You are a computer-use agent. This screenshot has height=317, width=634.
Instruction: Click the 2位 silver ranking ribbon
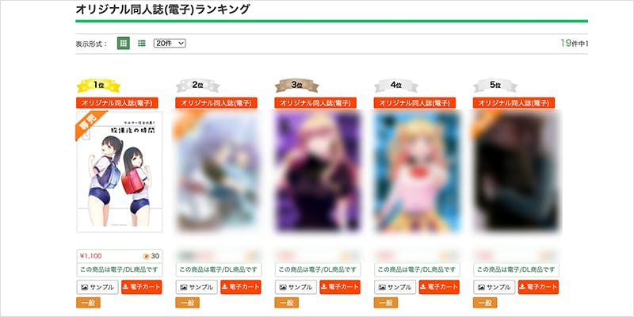(x=197, y=86)
